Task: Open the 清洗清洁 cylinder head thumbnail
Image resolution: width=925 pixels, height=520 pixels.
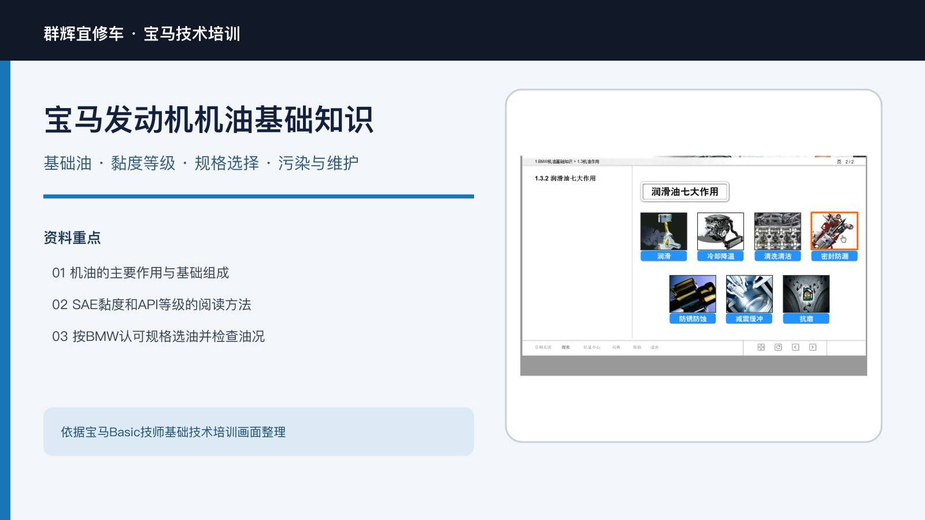Action: click(778, 231)
